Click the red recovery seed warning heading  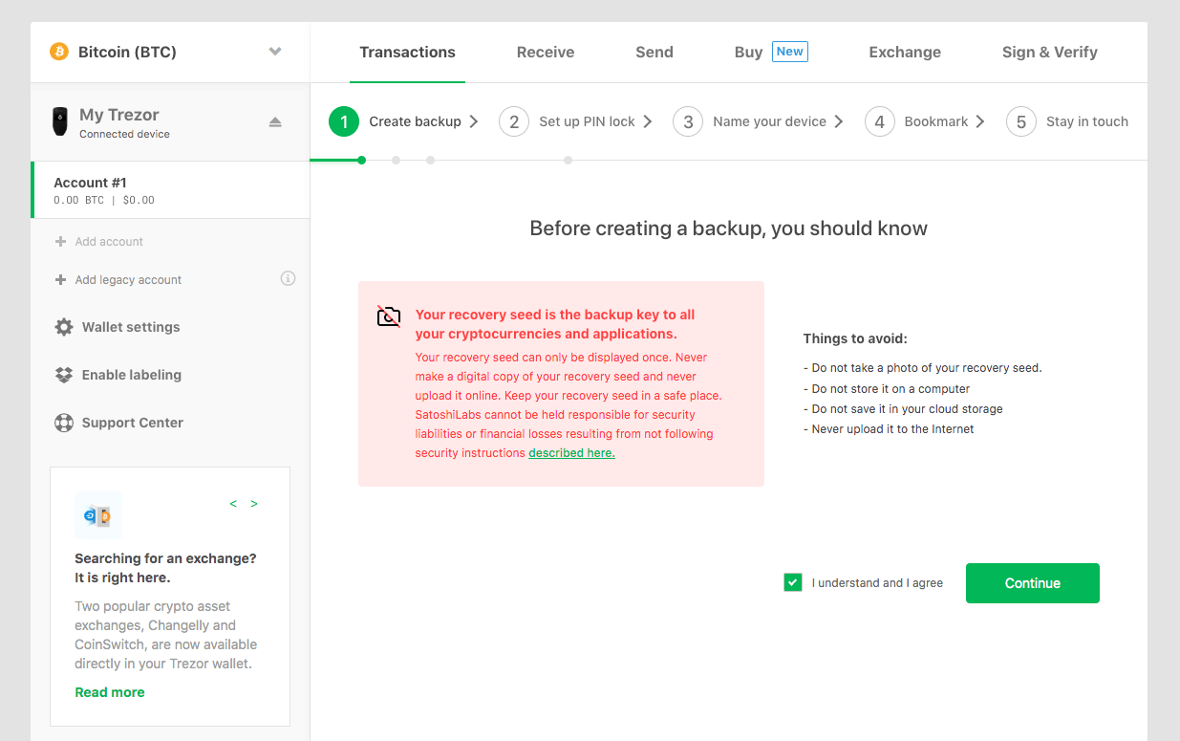[x=555, y=324]
